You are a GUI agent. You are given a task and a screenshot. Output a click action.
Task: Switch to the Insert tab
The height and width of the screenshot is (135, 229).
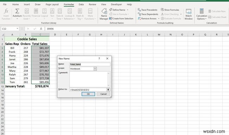(27, 4)
